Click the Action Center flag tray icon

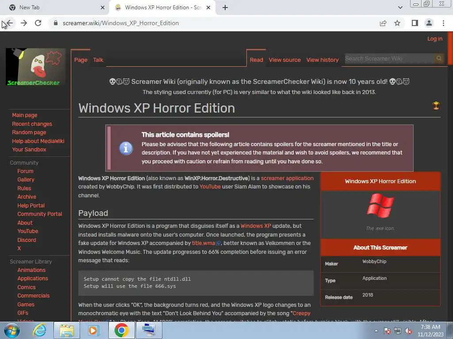[387, 331]
